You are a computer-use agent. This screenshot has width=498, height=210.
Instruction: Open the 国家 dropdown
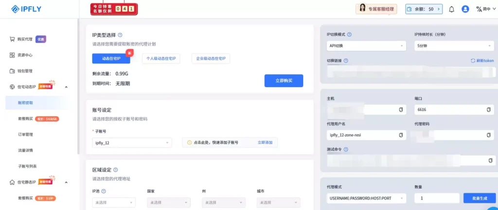point(169,202)
